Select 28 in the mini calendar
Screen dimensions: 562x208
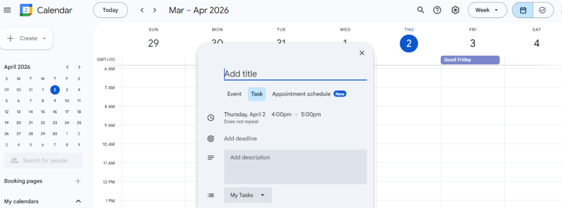[31, 133]
